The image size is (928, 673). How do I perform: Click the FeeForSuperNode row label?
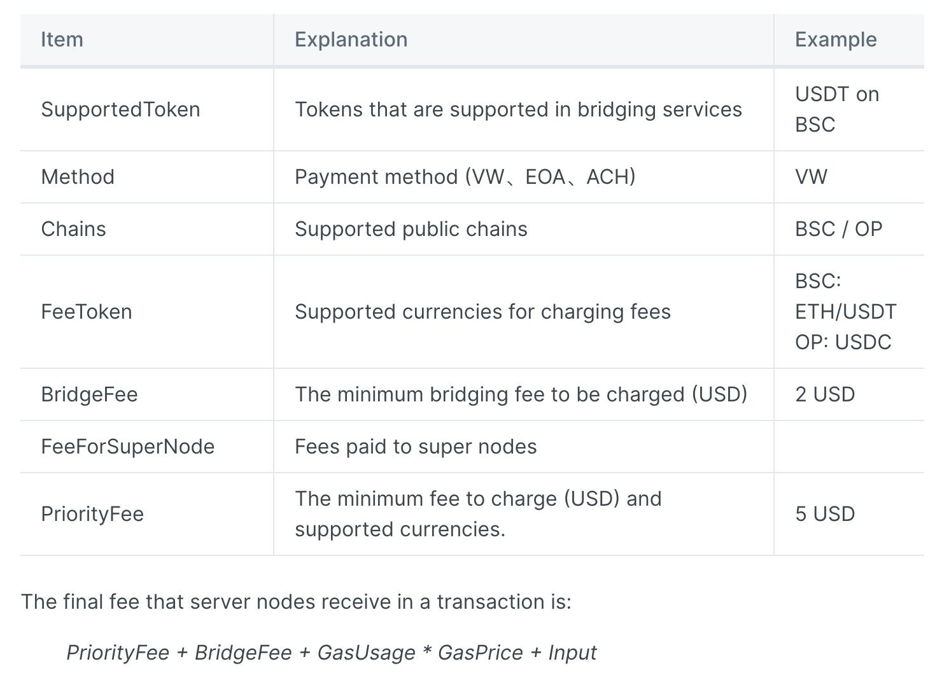coord(127,447)
